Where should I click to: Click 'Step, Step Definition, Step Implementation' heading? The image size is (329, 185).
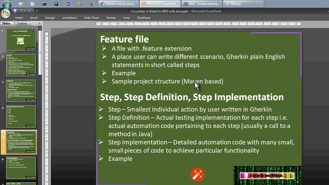(192, 97)
